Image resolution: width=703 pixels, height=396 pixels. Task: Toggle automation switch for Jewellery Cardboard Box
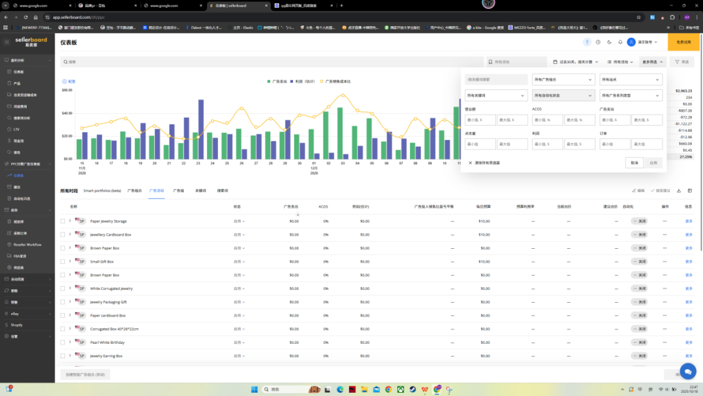click(639, 234)
